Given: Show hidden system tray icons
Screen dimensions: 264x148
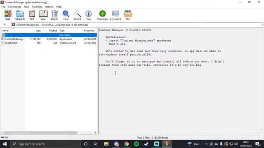Looking at the screenshot, I should 206,144.
